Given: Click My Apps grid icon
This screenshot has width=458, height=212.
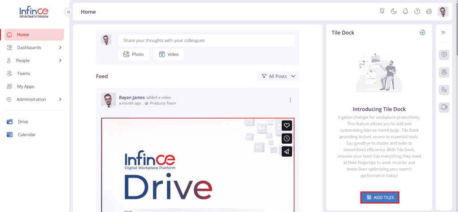Looking at the screenshot, I should tap(9, 86).
